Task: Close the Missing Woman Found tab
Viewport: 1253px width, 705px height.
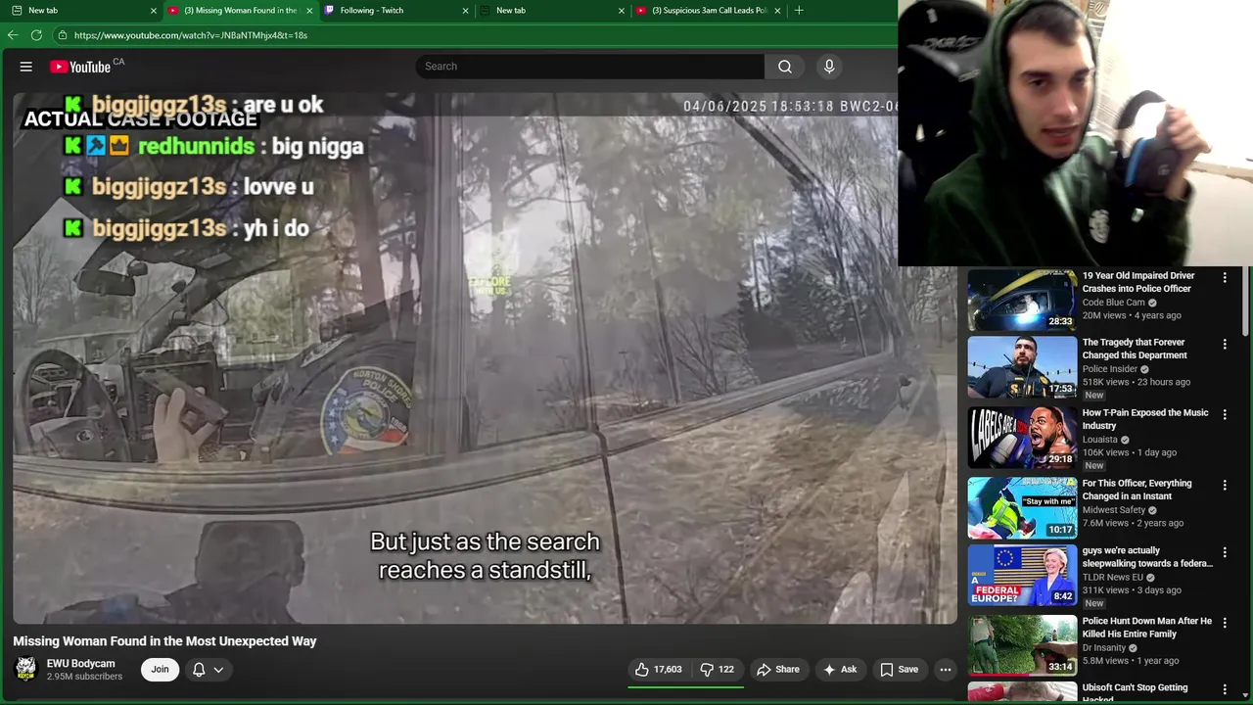Action: [309, 11]
